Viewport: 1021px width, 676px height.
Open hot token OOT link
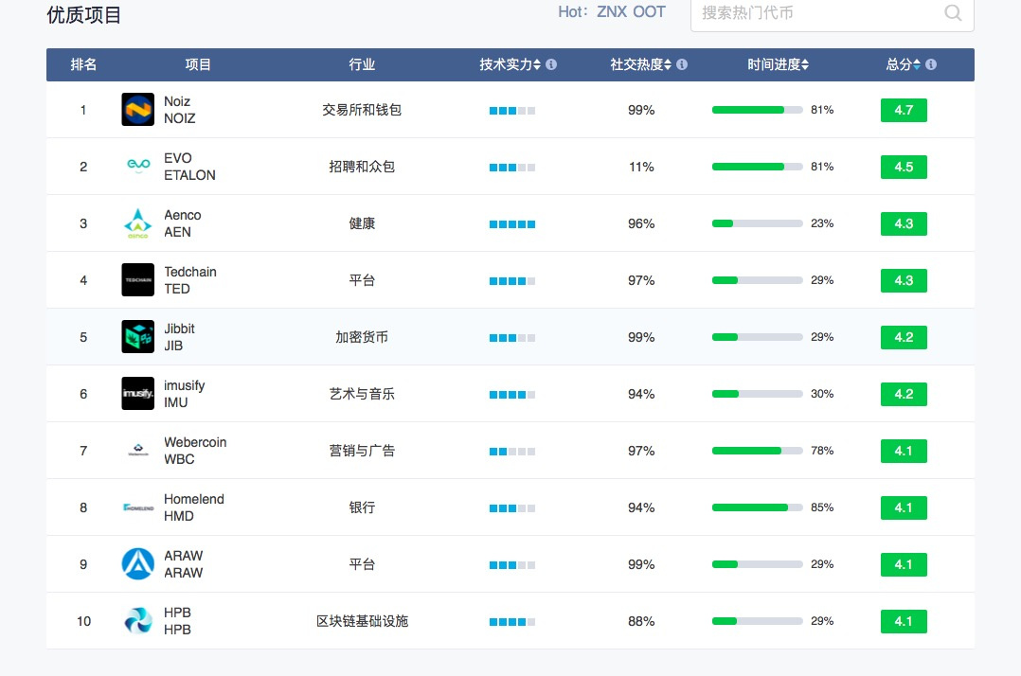[x=649, y=12]
